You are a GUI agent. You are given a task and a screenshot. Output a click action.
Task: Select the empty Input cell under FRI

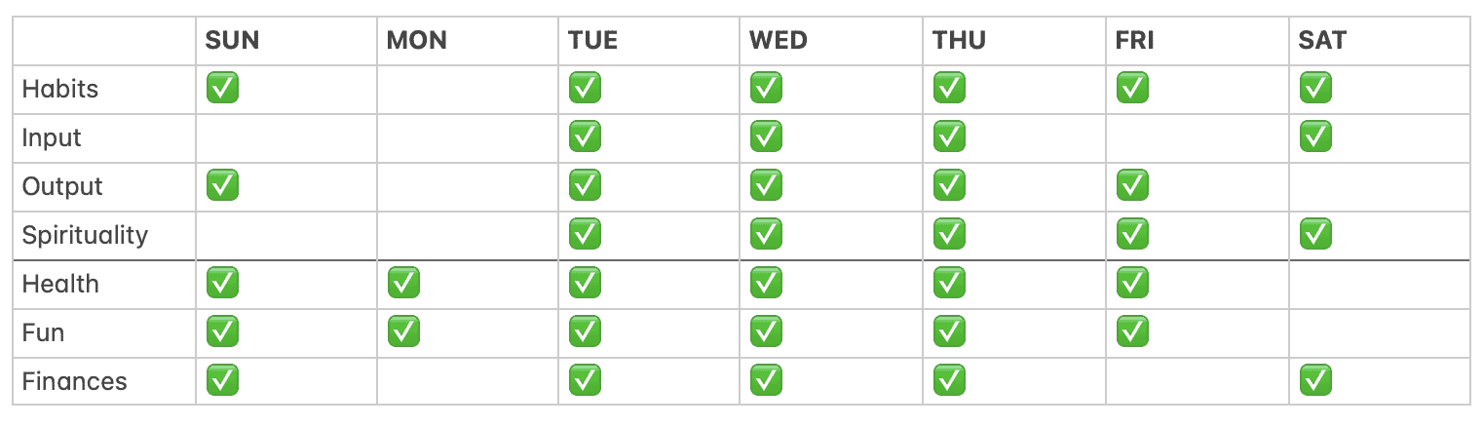tap(1198, 138)
